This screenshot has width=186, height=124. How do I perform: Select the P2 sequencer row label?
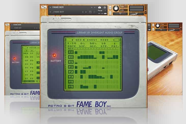point(71,72)
